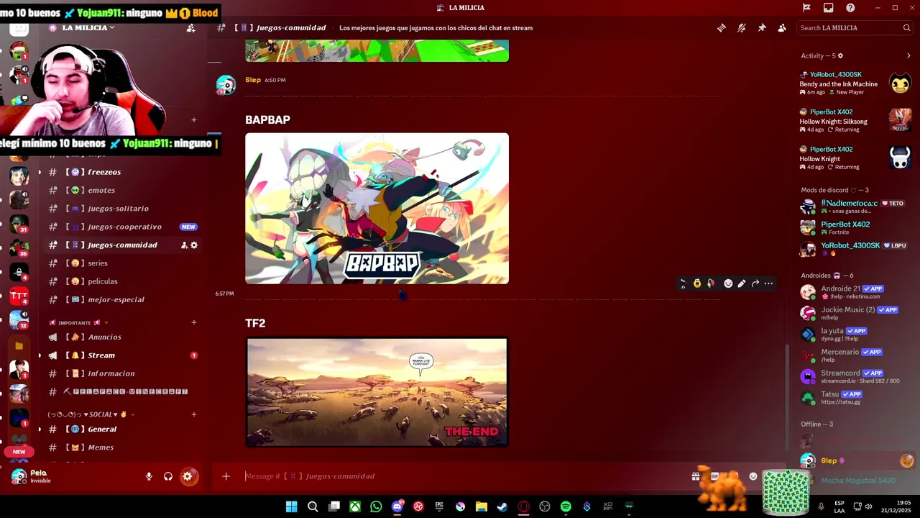The height and width of the screenshot is (518, 920).
Task: Open emotes channel
Action: coord(122,190)
